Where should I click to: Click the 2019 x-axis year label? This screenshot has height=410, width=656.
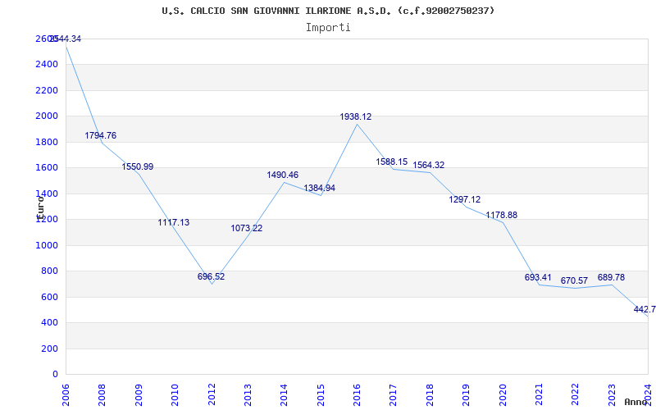[466, 394]
